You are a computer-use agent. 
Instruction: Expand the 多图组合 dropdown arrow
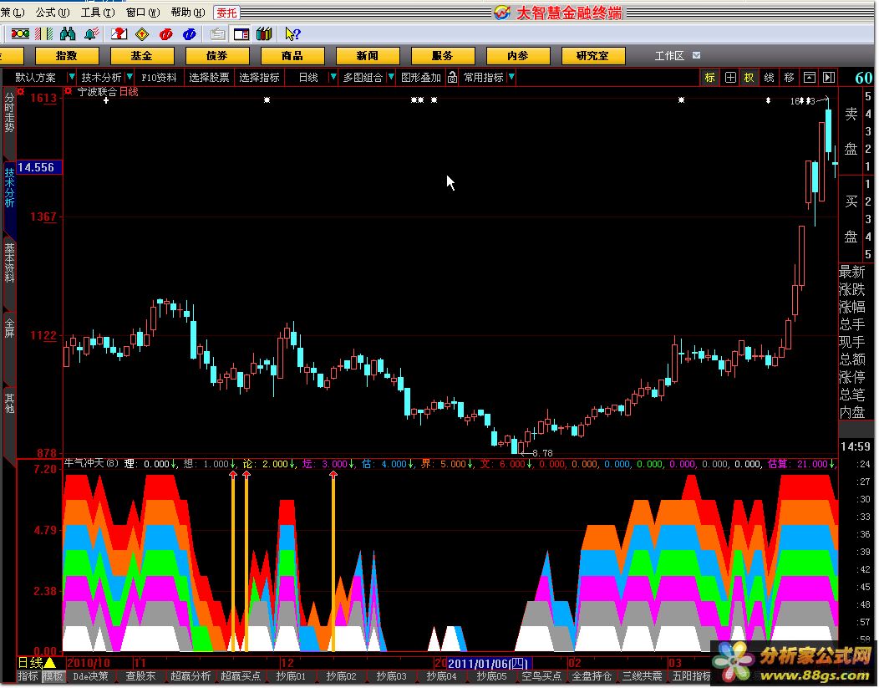pyautogui.click(x=391, y=76)
